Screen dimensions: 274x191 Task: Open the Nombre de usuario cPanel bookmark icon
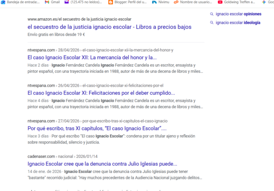point(176,2)
